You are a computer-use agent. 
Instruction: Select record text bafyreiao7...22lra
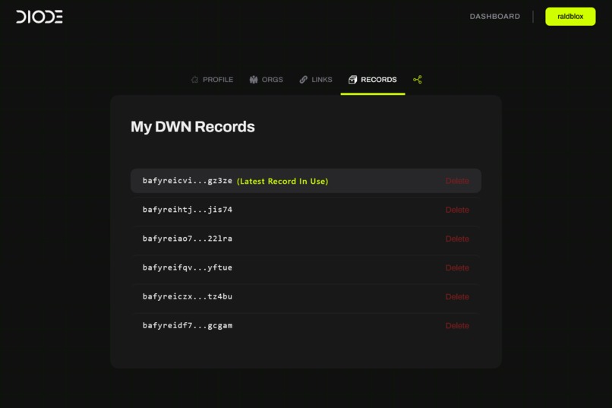pos(188,239)
